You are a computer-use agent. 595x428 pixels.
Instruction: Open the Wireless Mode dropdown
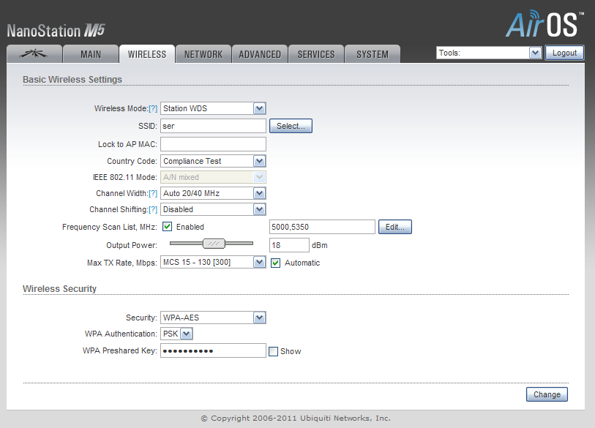coord(213,108)
